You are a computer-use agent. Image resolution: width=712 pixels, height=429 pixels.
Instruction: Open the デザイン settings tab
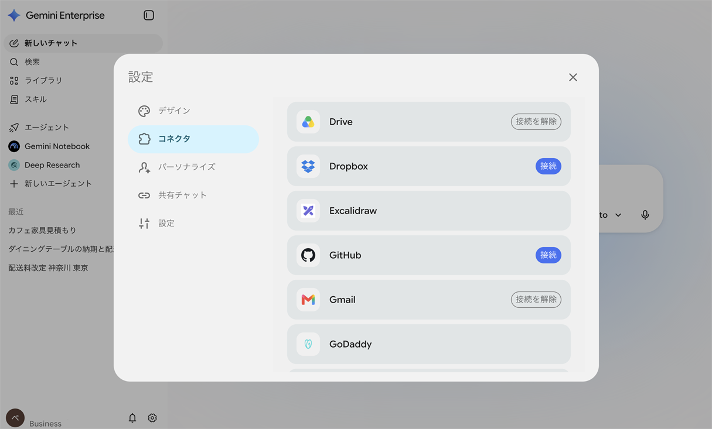point(193,111)
